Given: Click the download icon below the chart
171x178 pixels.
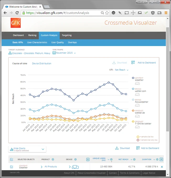Looking at the screenshot, I should point(117,148).
